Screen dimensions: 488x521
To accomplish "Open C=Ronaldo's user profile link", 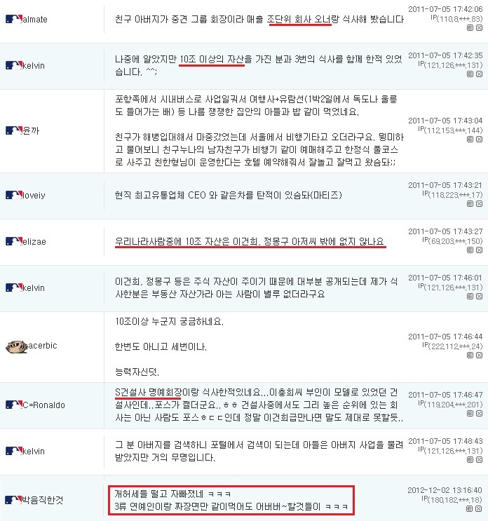I will point(44,405).
